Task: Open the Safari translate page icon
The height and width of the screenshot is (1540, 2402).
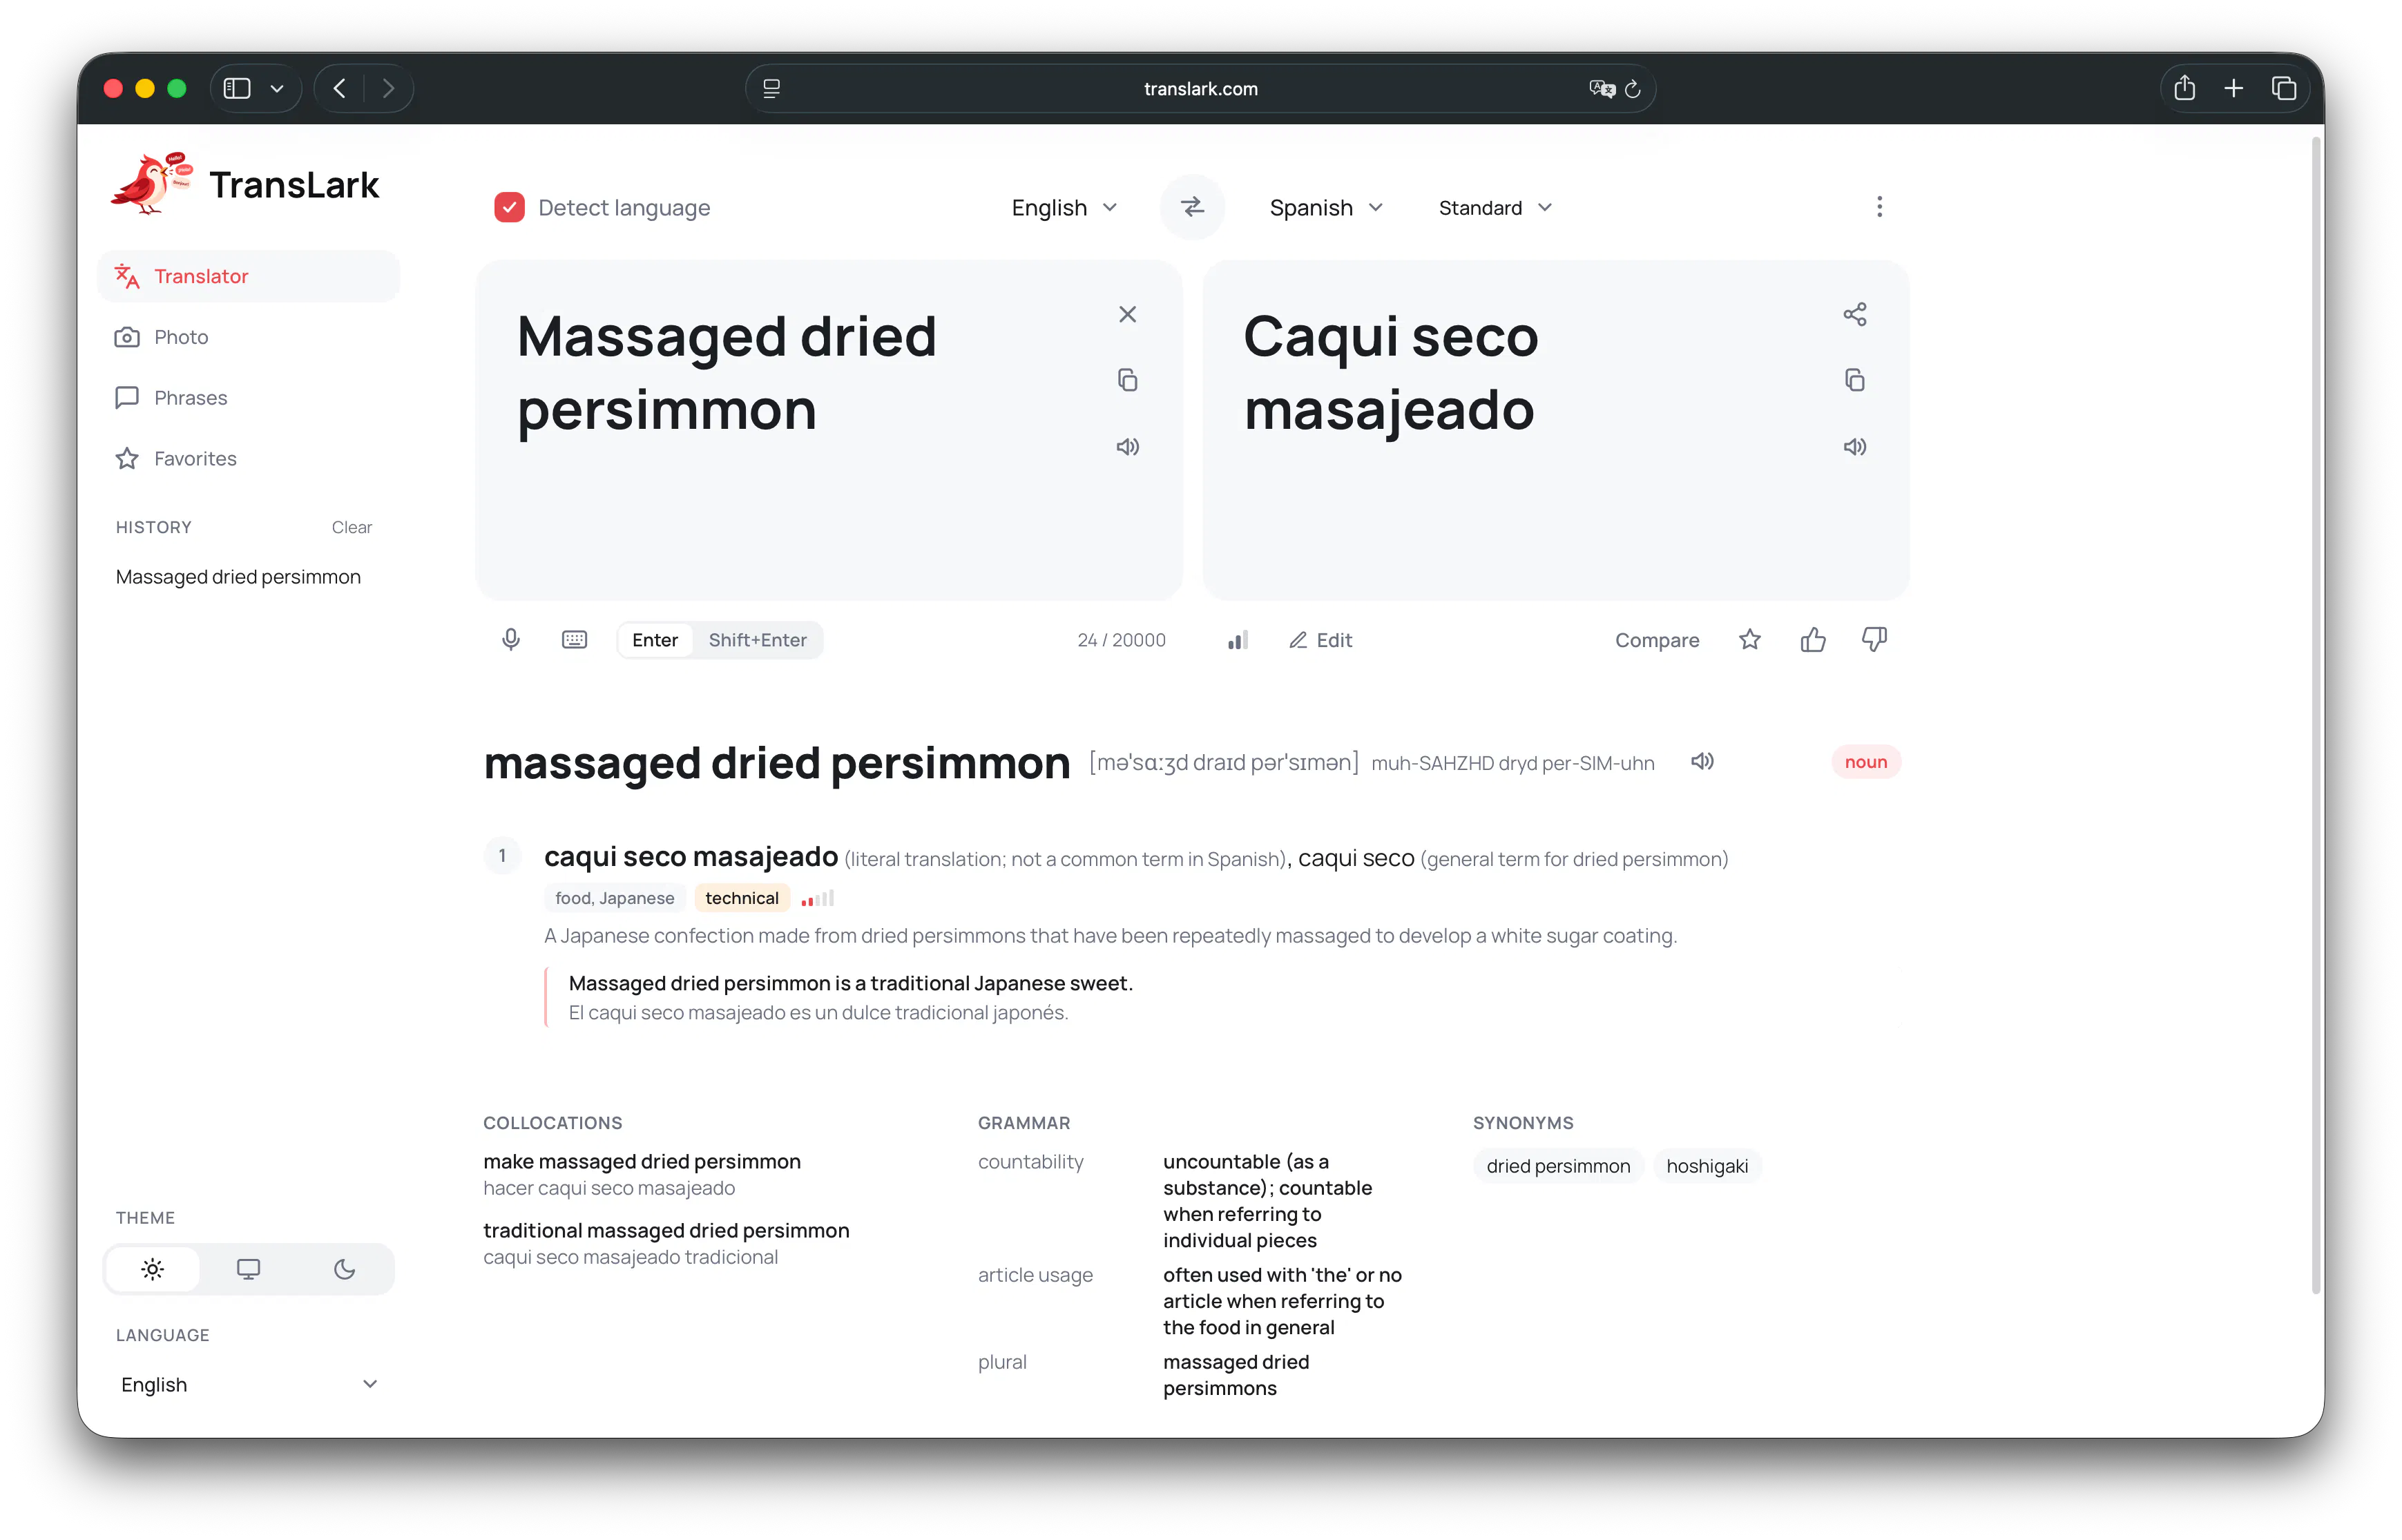Action: coord(1601,89)
